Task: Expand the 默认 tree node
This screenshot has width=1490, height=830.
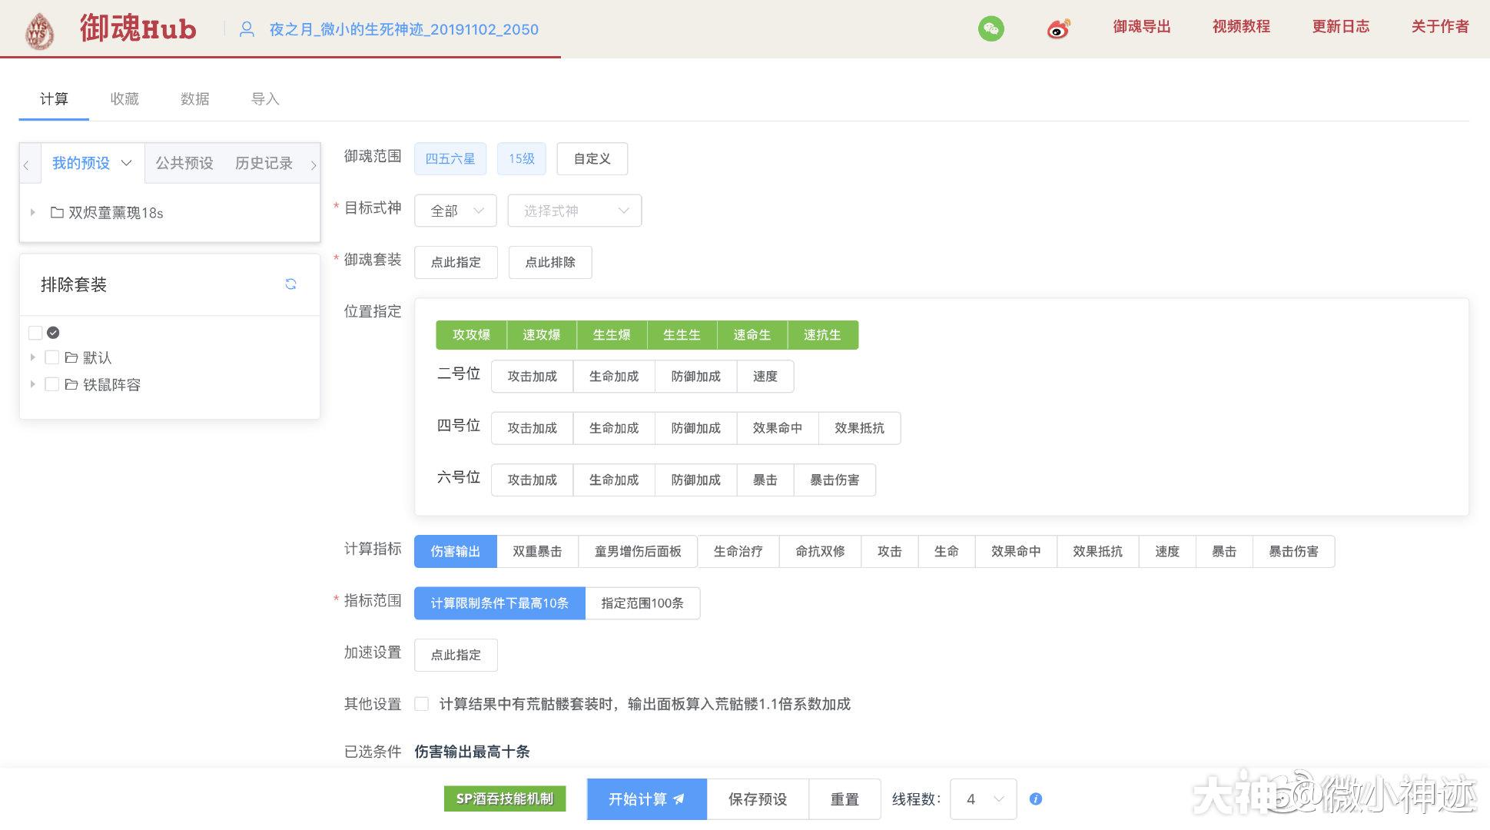Action: pos(32,357)
